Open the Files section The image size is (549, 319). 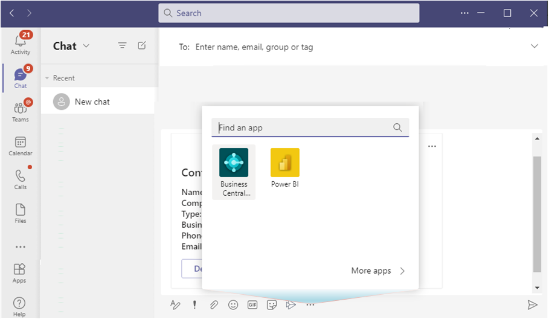coord(21,213)
